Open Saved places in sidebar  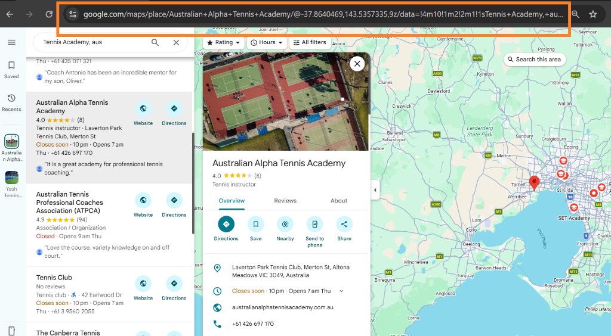11,70
